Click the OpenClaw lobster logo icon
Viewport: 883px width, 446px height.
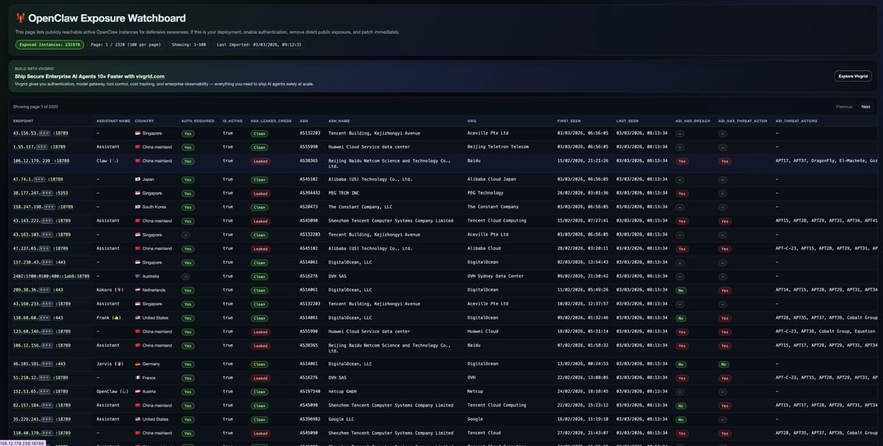tap(20, 18)
